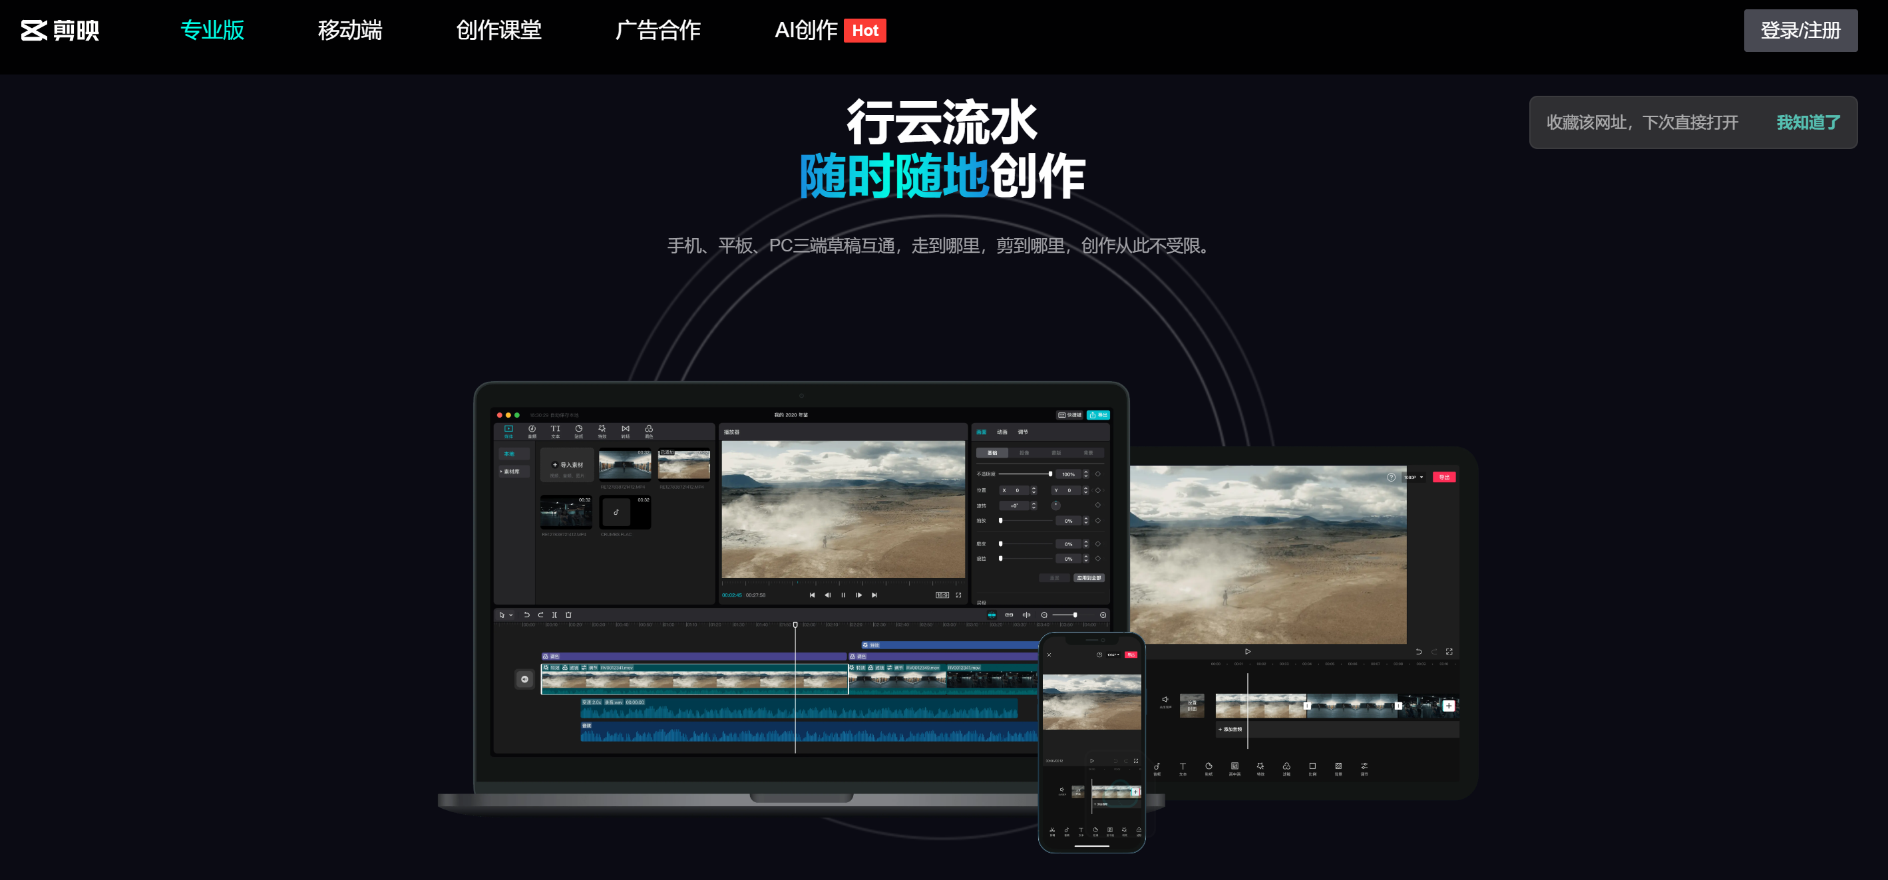The width and height of the screenshot is (1888, 880).
Task: Click the 不透明度 slider in the laptop mockup
Action: [1026, 474]
